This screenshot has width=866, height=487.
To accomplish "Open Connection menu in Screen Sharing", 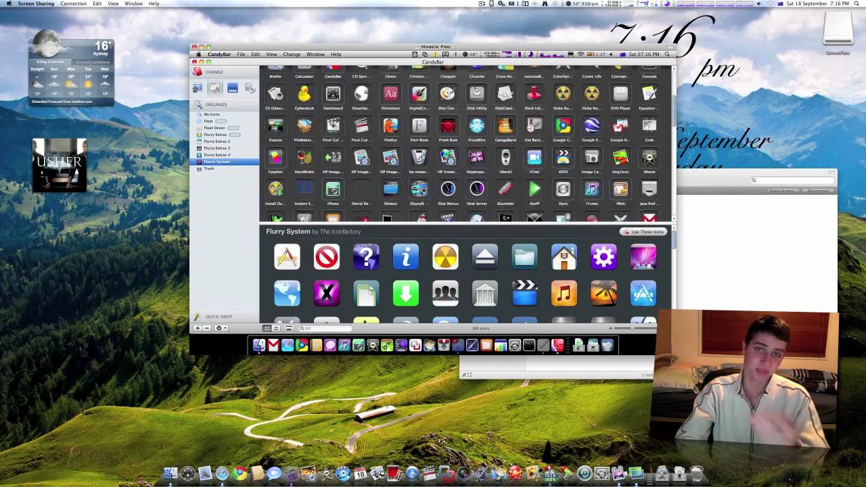I will pyautogui.click(x=73, y=3).
